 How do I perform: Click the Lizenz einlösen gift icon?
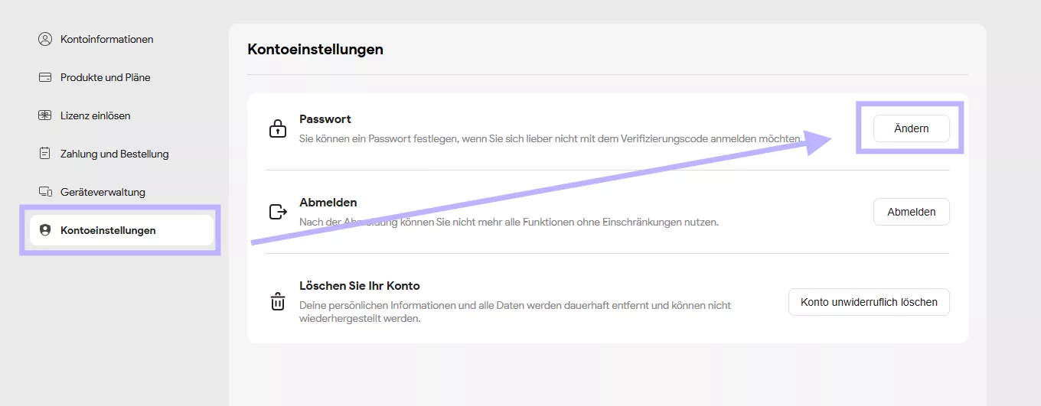pyautogui.click(x=45, y=115)
